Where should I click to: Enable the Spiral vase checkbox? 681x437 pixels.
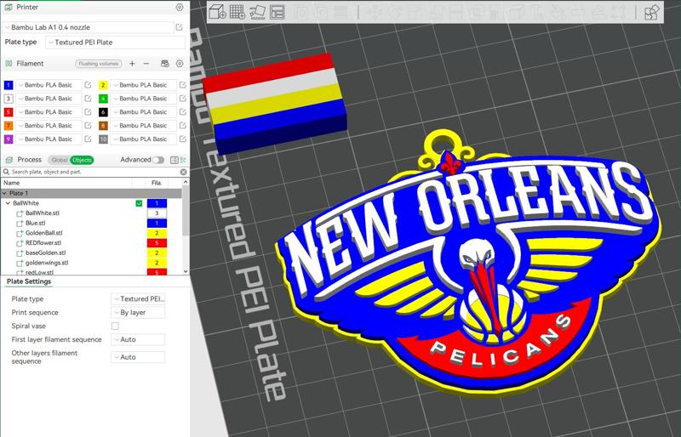(x=115, y=326)
